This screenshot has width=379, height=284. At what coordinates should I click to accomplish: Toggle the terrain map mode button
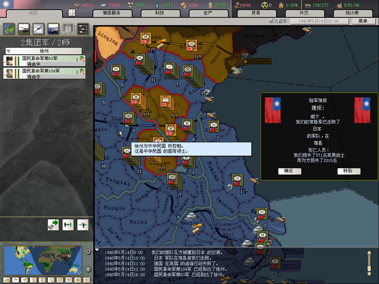(x=7, y=280)
